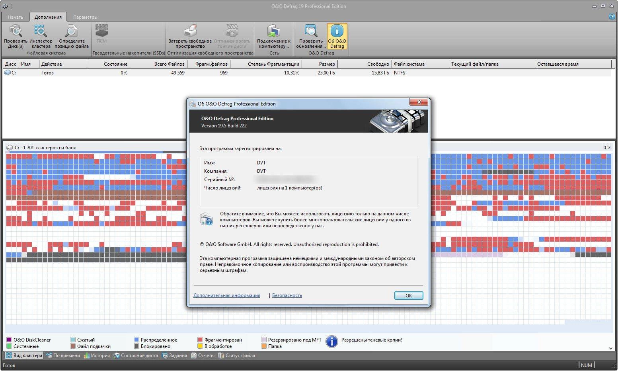618x371 pixels.
Task: Select the 10,31% fragmentation value
Action: click(x=291, y=73)
